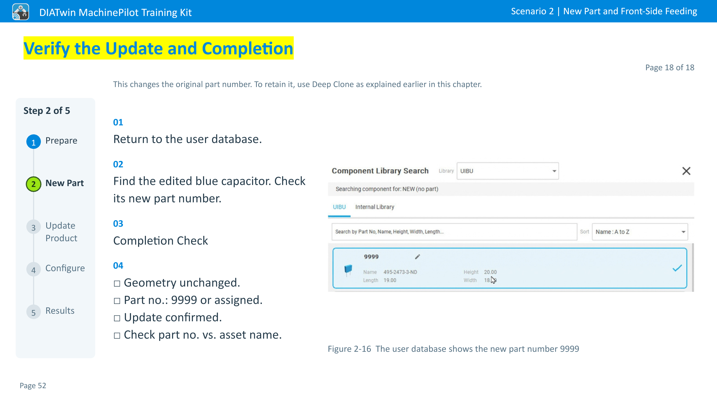
Task: Go to step 1 Prepare circle
Action: point(34,142)
